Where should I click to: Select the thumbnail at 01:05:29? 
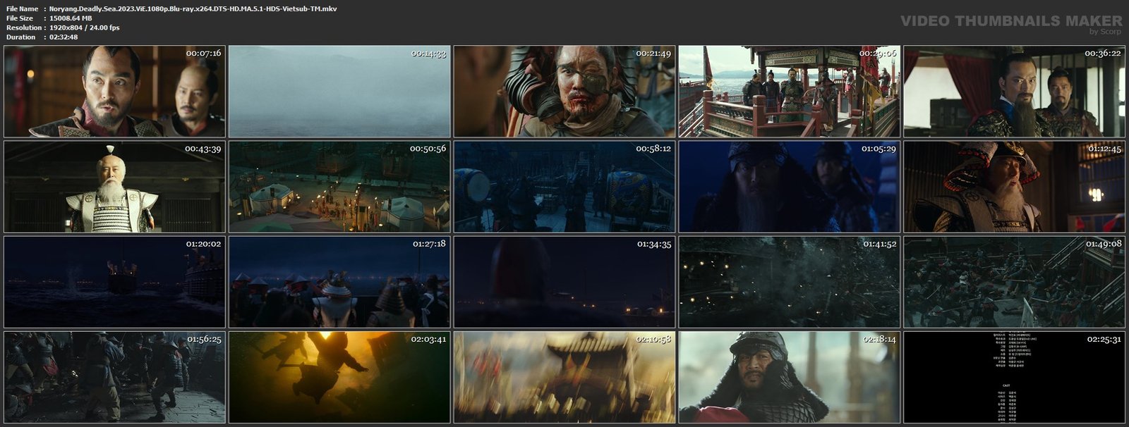click(790, 187)
